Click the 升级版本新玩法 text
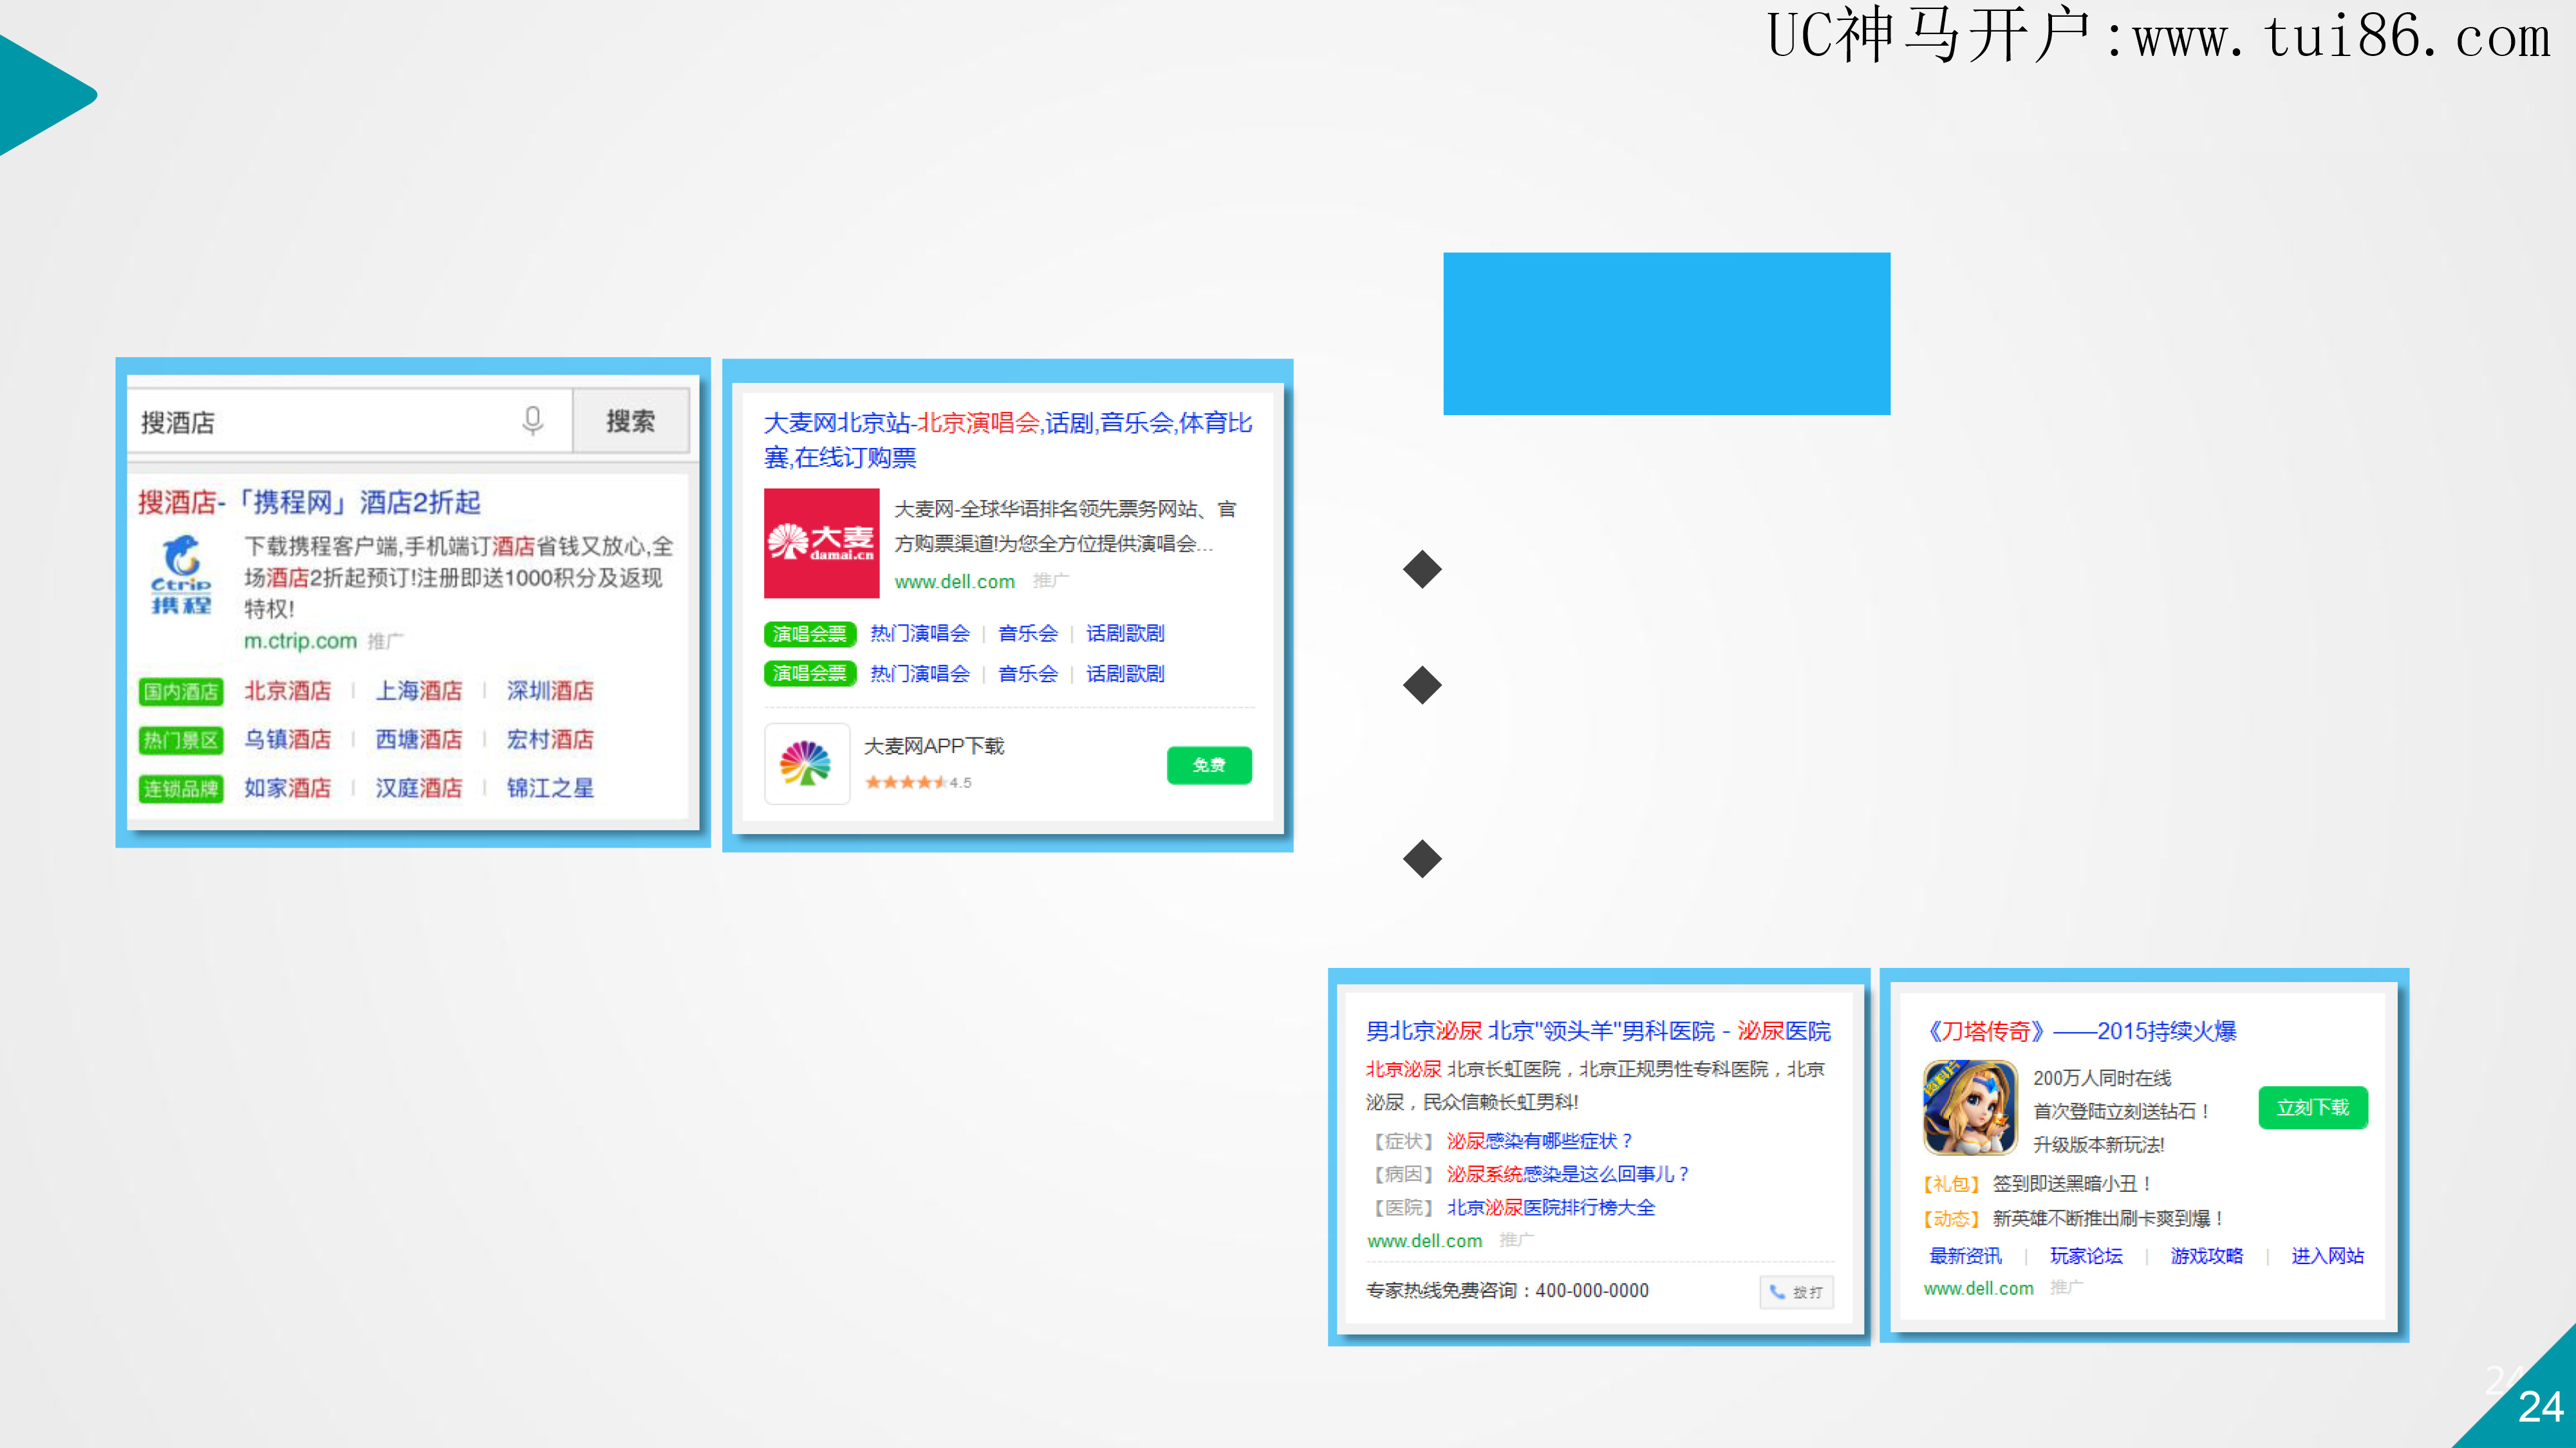The width and height of the screenshot is (2576, 1448). pyautogui.click(x=2099, y=1145)
